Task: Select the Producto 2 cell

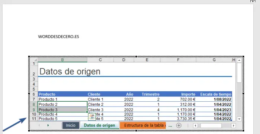Action: tap(62, 105)
